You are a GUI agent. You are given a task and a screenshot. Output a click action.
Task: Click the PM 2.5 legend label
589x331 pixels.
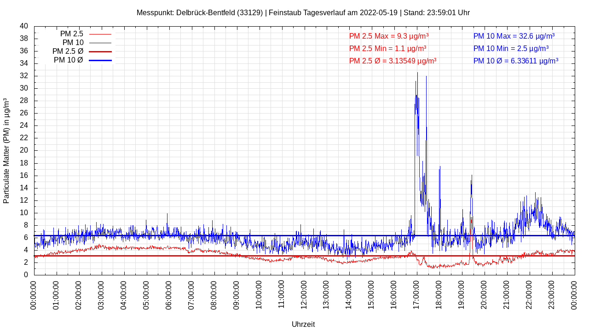tap(71, 34)
